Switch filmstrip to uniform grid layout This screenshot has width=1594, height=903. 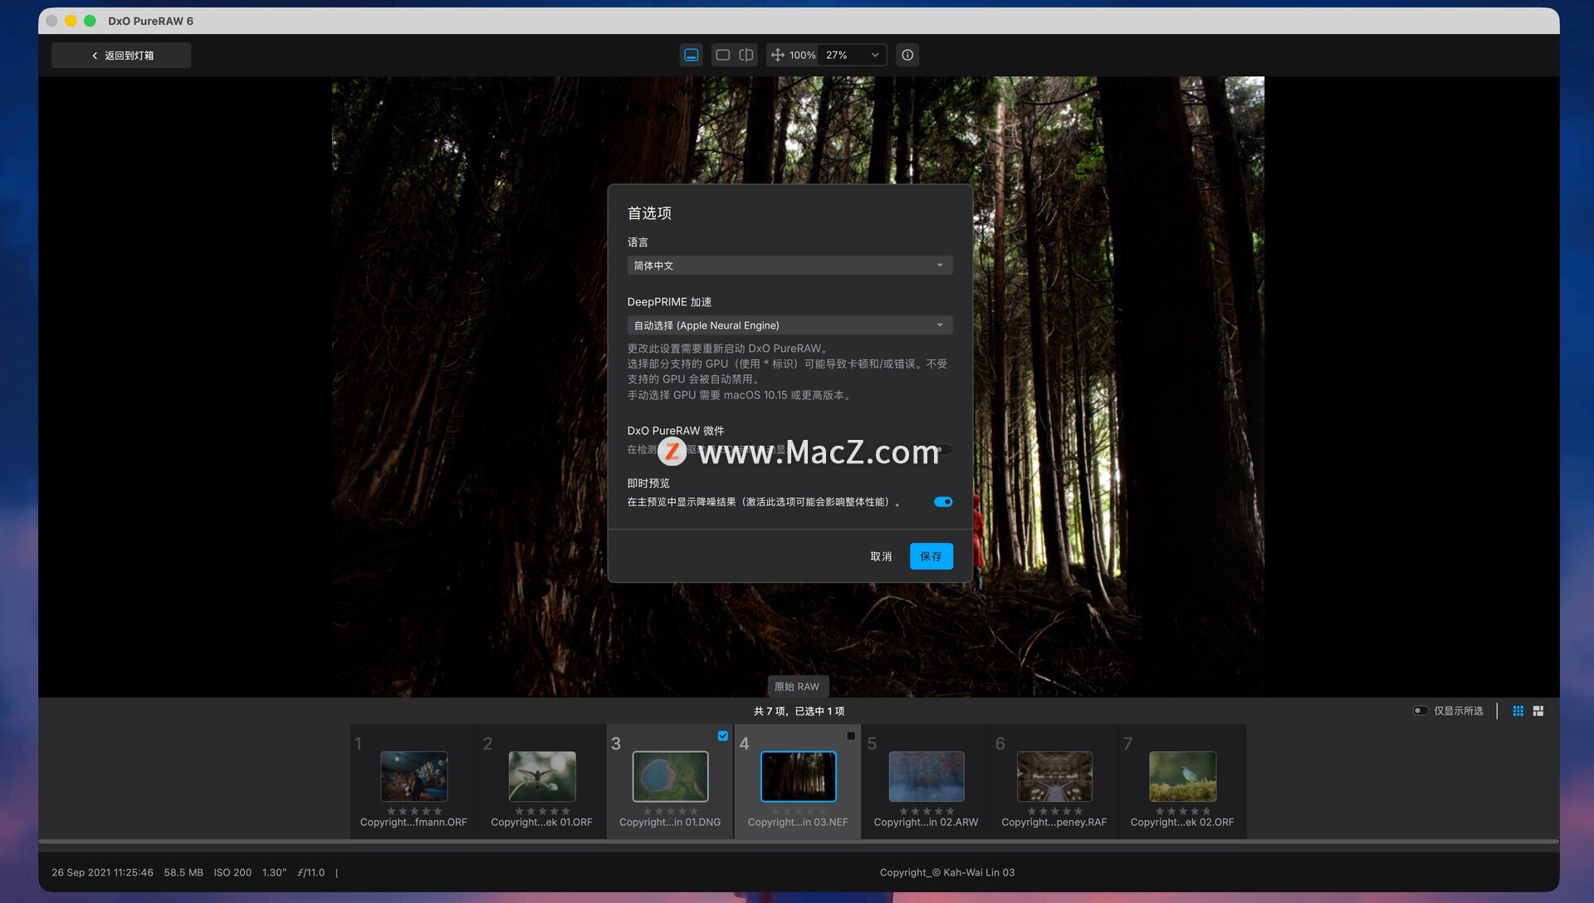click(1518, 711)
